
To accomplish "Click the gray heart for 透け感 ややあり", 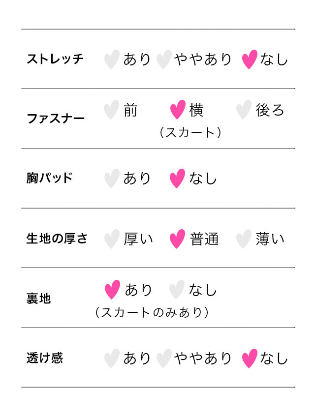I will tap(164, 359).
